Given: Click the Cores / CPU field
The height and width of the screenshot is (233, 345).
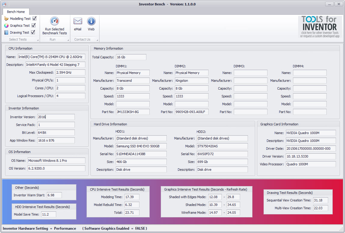Looking at the screenshot, I should point(70,88).
